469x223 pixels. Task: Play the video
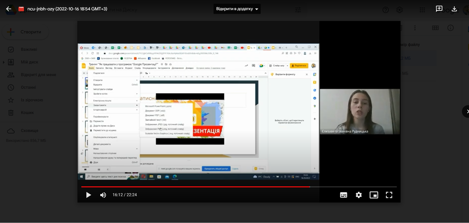coord(88,195)
